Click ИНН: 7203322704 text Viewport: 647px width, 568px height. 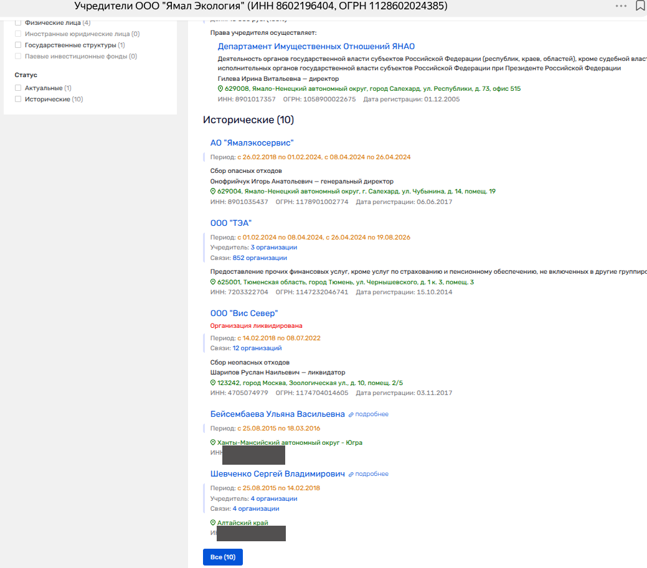[x=239, y=292]
